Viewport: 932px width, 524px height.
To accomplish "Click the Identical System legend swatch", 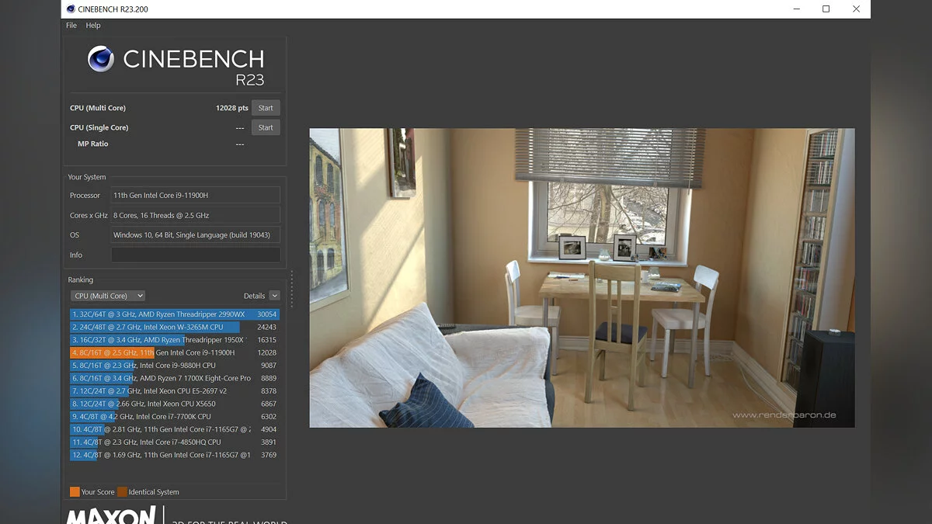I will point(122,491).
